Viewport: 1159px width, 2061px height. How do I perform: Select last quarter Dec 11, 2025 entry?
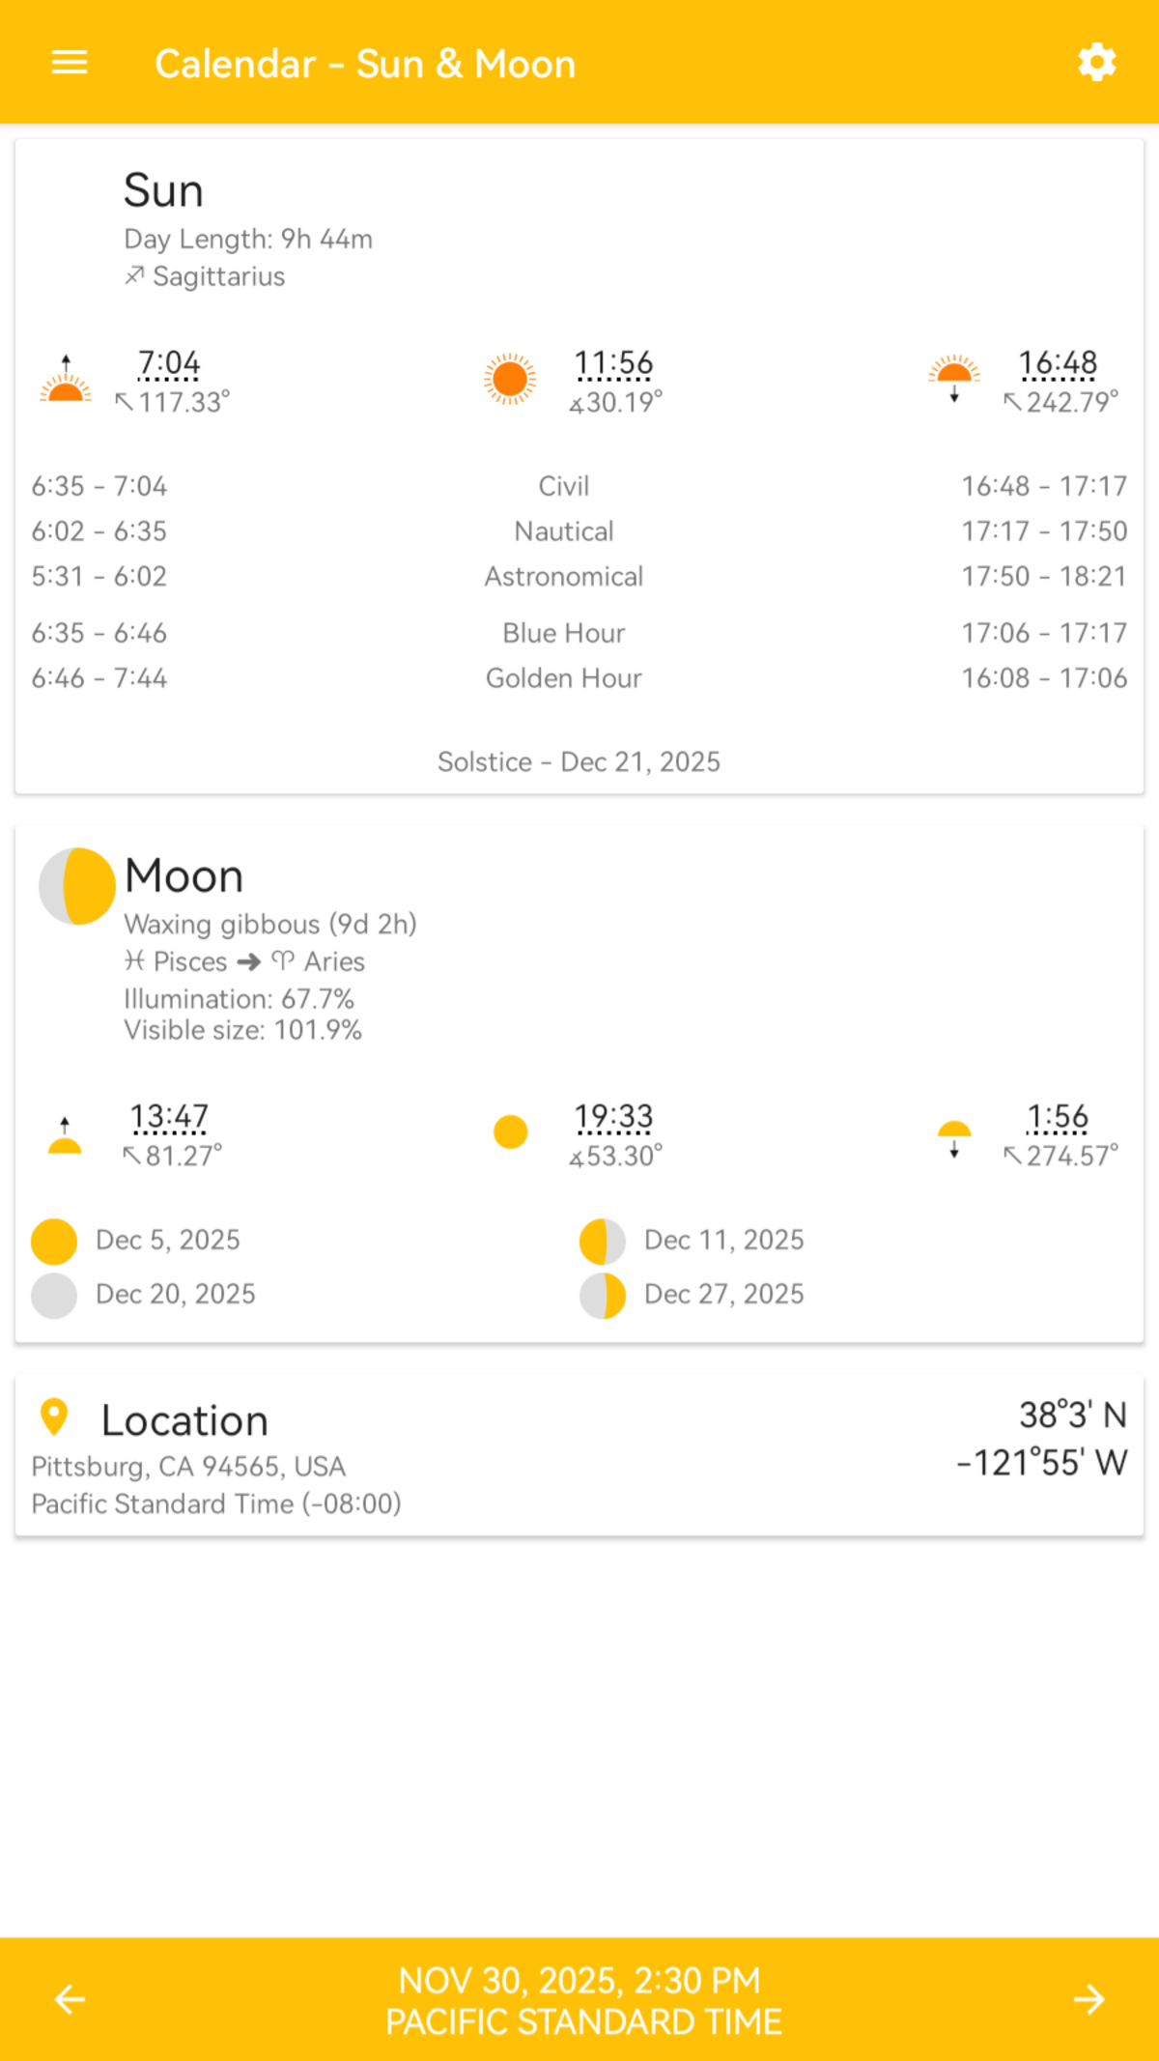click(692, 1241)
